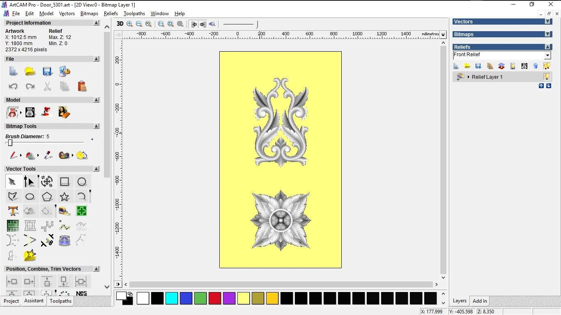Toggle all relief layers visibility bulbs
Screen dimensions: 561x315
[x=547, y=66]
